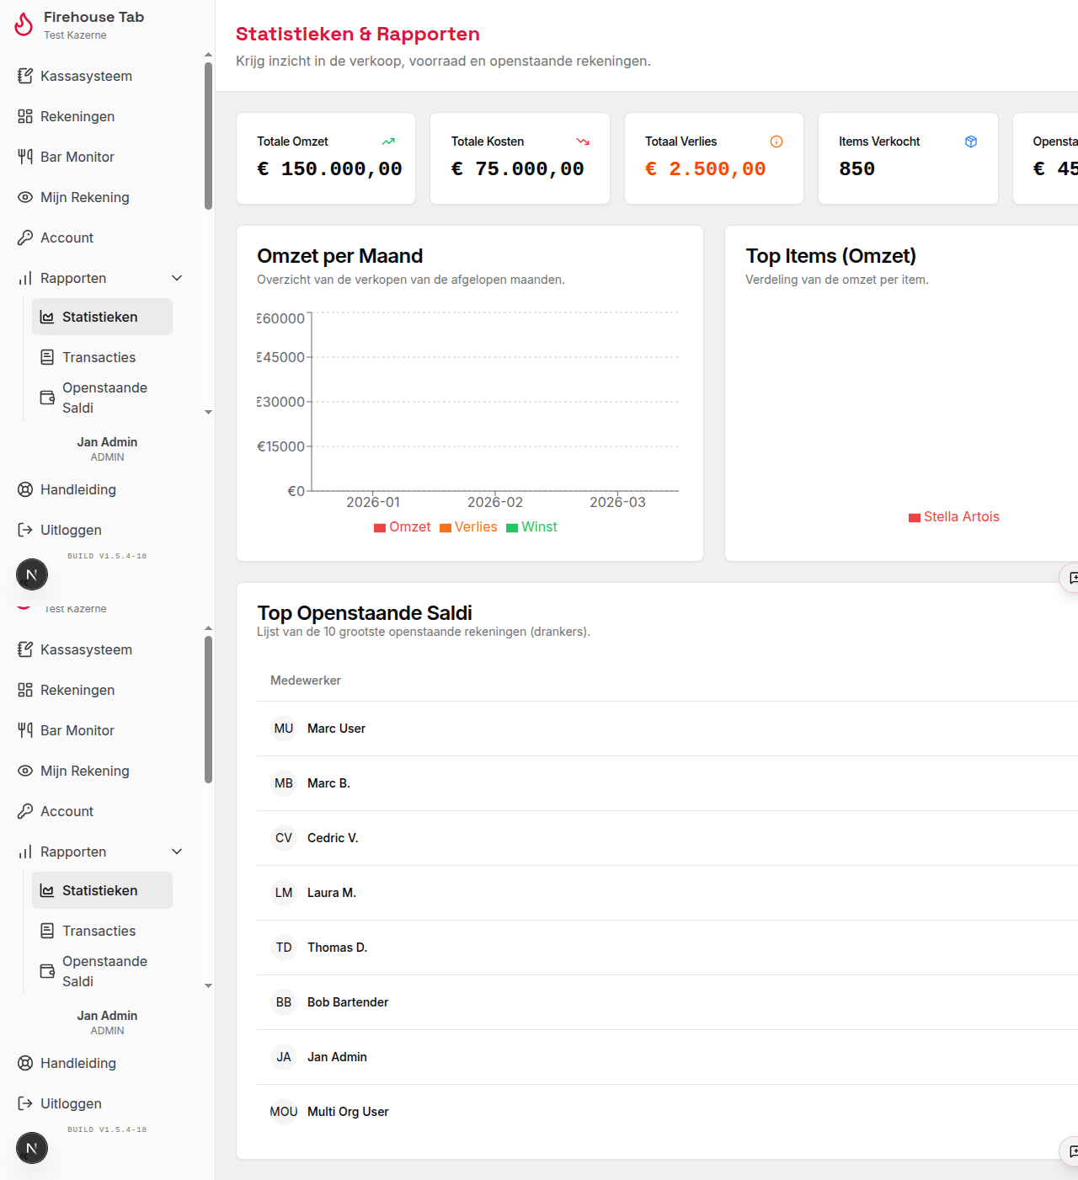Click scroll-down arrow of lower sidebar scrollbar
Image resolution: width=1078 pixels, height=1180 pixels.
coord(208,986)
